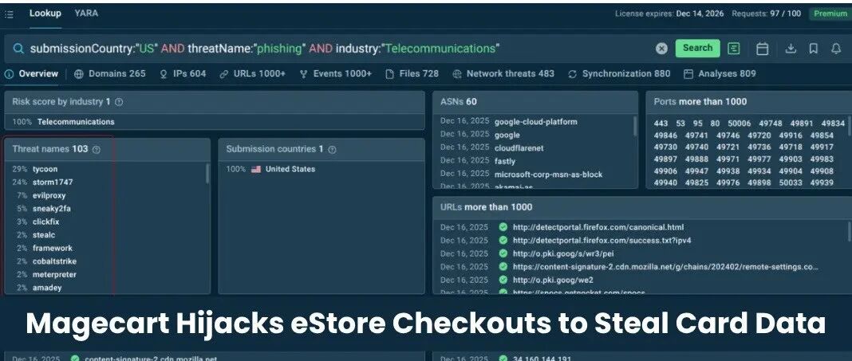Viewport: 852px width, 361px height.
Task: Click green check icon beside o.pki.goog/we2
Action: point(503,280)
